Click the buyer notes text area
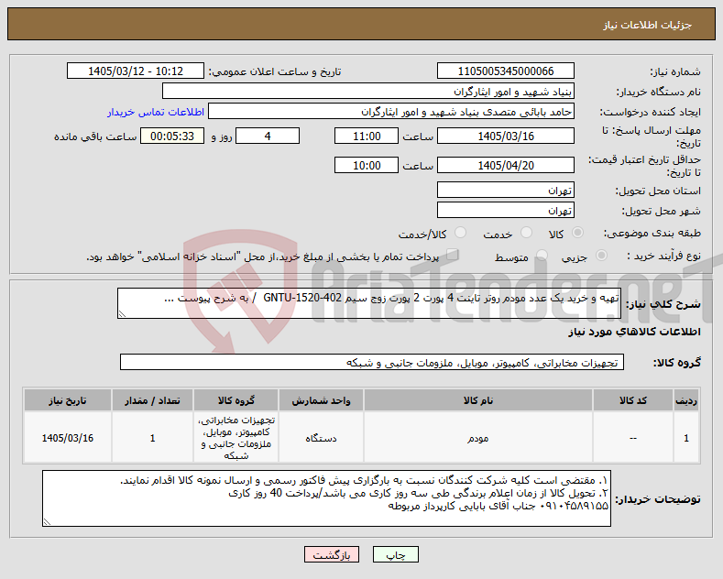The image size is (723, 579). click(326, 498)
